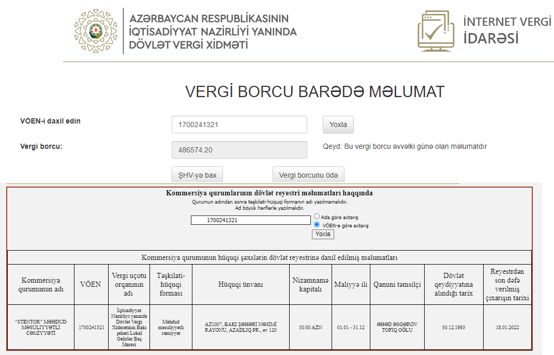Click the hint 'Ad böyük hərflərlə yazılmalıdır.'
This screenshot has width=554, height=355.
[x=269, y=208]
